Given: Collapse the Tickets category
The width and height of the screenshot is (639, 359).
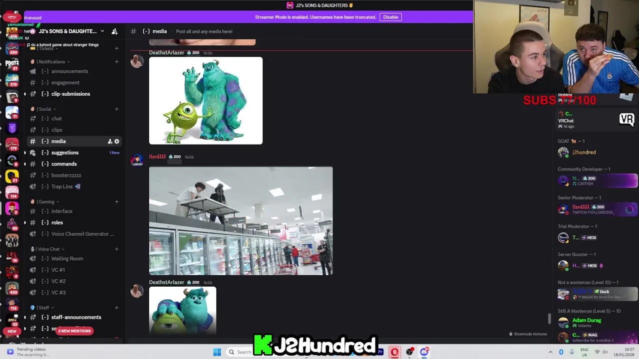Looking at the screenshot, I should [44, 49].
